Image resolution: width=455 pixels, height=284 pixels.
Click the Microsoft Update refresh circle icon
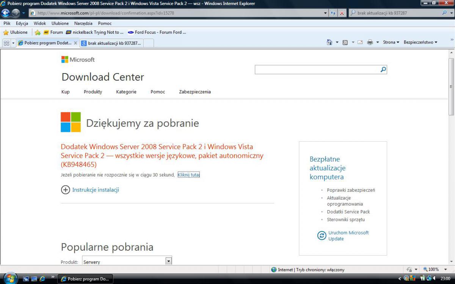[x=322, y=236]
